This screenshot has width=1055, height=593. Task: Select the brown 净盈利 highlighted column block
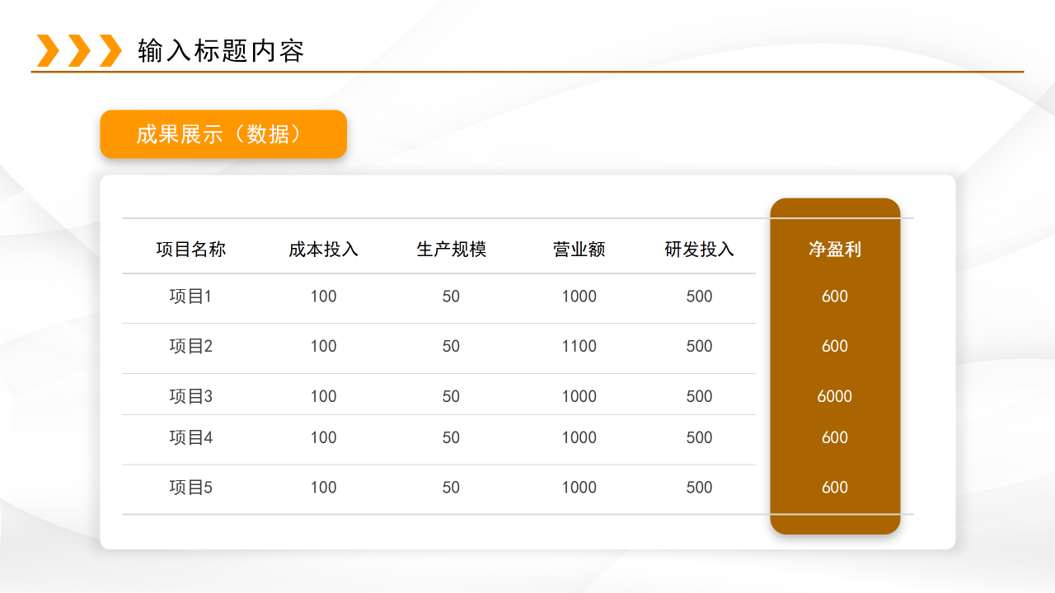point(835,367)
